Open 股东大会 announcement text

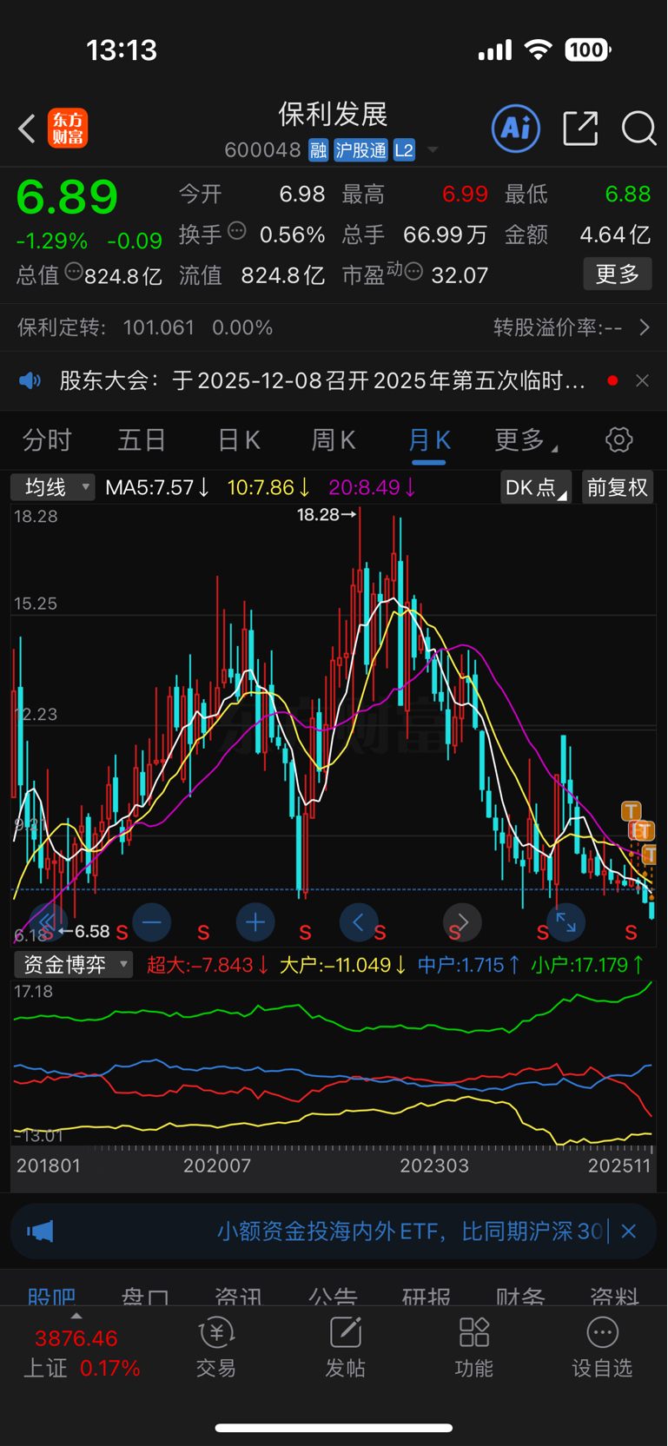pyautogui.click(x=322, y=380)
